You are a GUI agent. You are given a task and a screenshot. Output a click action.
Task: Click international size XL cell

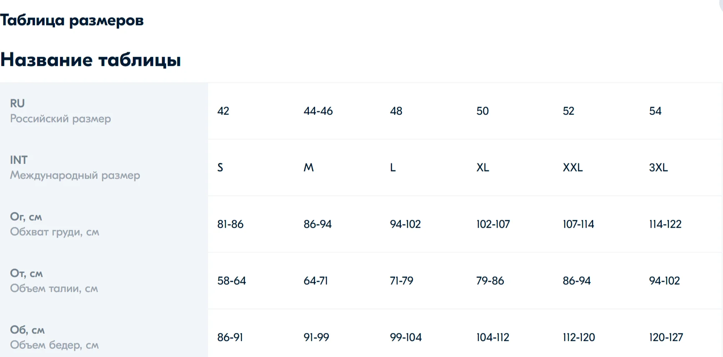point(482,168)
